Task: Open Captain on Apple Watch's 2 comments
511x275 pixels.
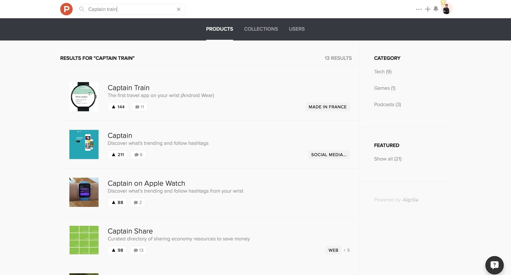Action: (x=138, y=202)
